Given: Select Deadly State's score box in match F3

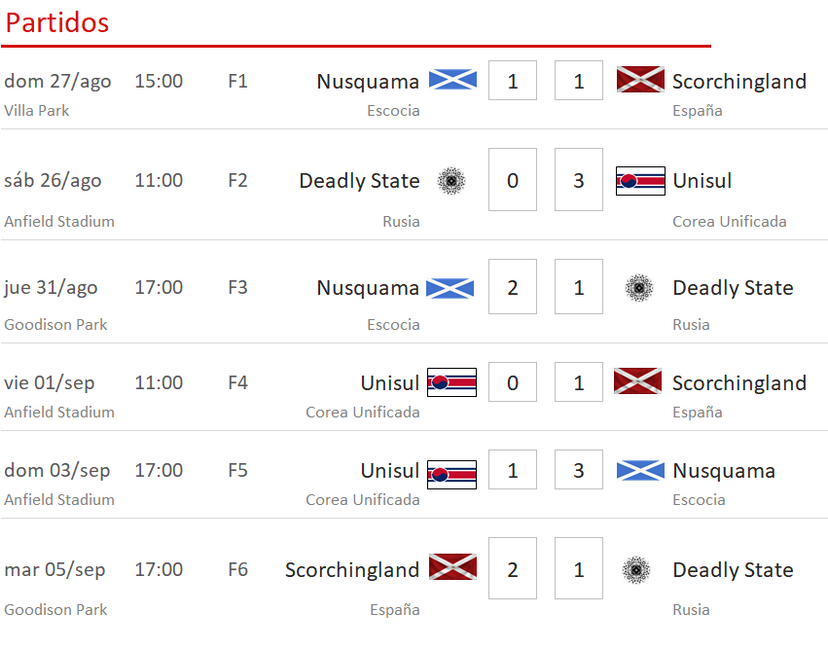Looking at the screenshot, I should (578, 287).
